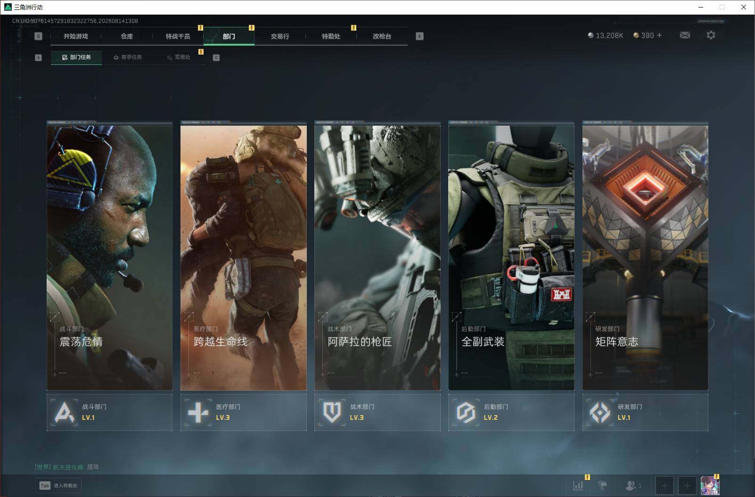Minimize the 三角洲行动 window
The width and height of the screenshot is (755, 497).
coord(700,7)
